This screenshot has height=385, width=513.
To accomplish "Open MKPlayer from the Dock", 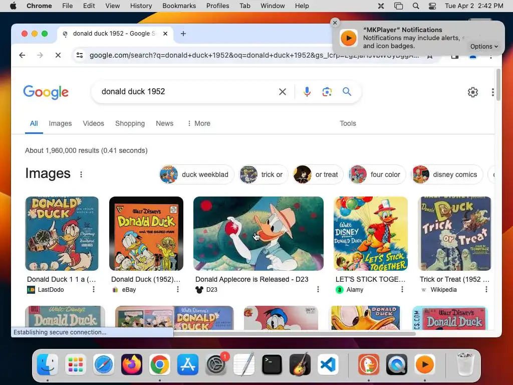I will point(425,364).
